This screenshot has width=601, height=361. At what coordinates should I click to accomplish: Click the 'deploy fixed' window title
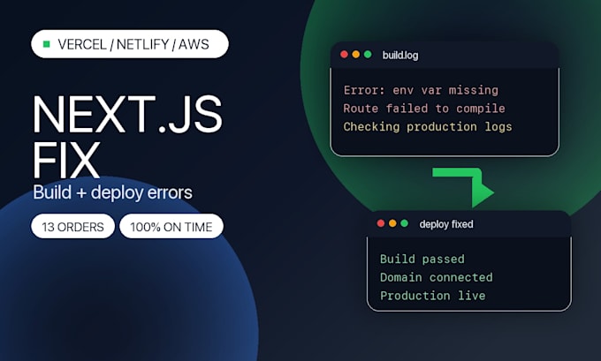click(x=446, y=224)
